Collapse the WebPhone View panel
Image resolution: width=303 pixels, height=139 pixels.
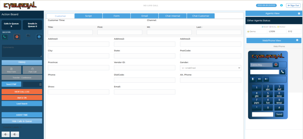[297, 40]
